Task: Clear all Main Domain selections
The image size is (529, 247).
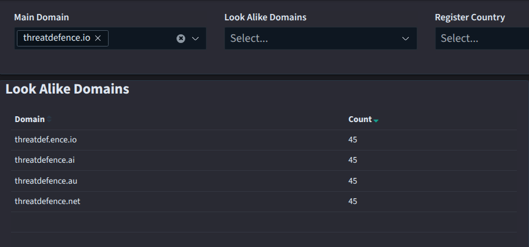Action: (181, 38)
